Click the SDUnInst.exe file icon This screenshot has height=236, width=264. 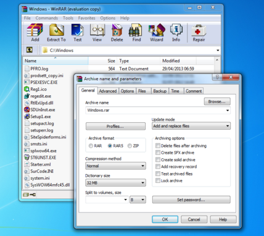click(27, 110)
